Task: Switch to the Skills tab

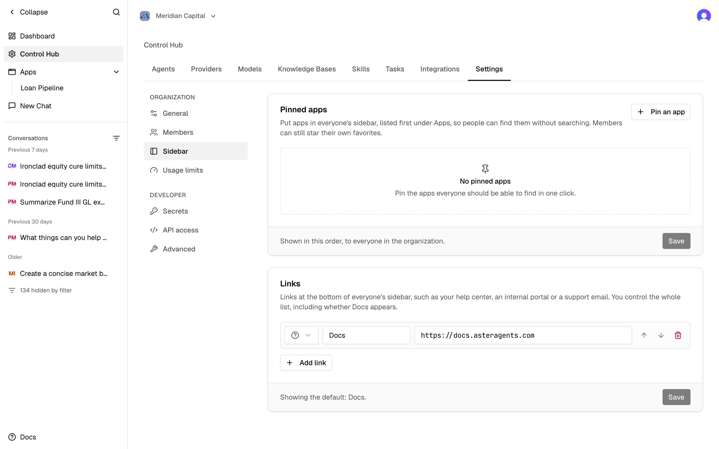Action: click(361, 69)
